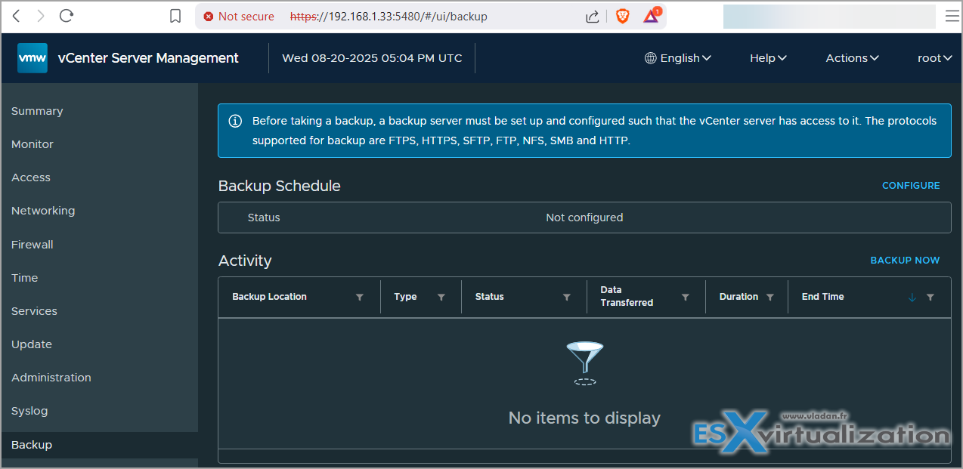Sort by Duration column header
The height and width of the screenshot is (469, 963).
[x=739, y=297]
